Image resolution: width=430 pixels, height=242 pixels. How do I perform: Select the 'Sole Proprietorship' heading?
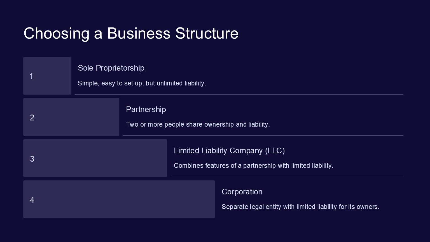tap(111, 68)
